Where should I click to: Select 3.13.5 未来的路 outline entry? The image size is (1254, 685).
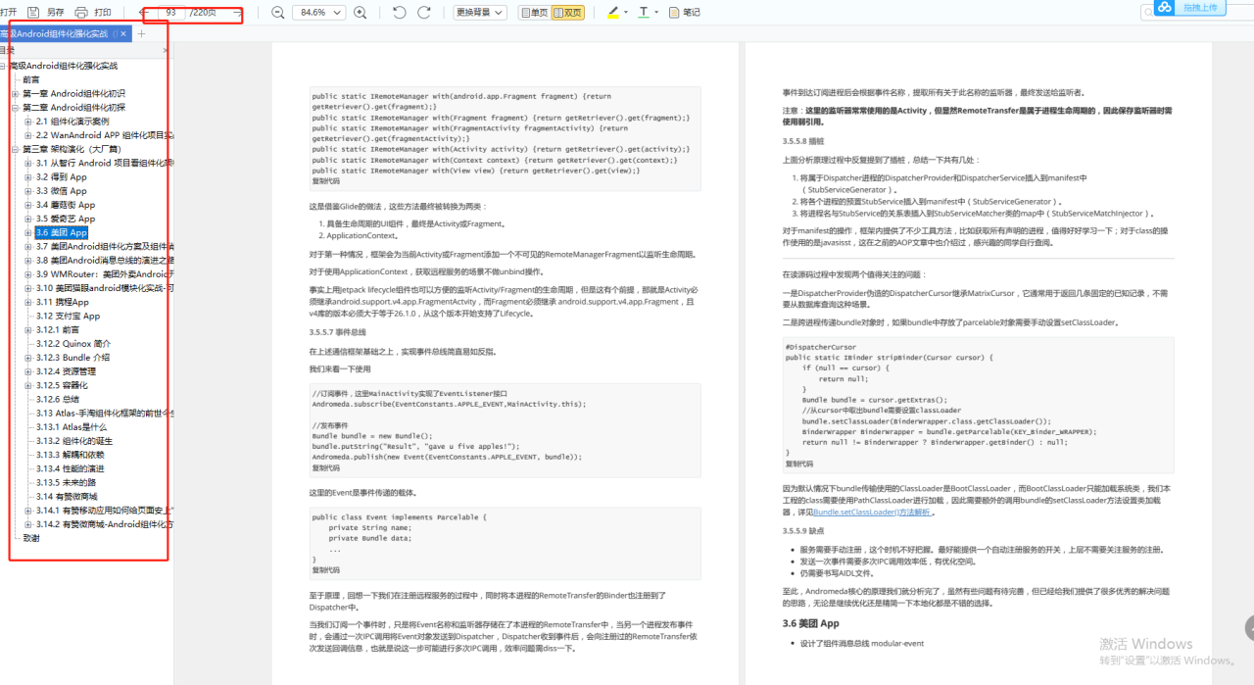[66, 482]
